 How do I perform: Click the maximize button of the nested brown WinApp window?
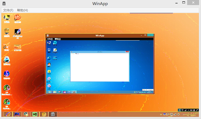[145, 35]
